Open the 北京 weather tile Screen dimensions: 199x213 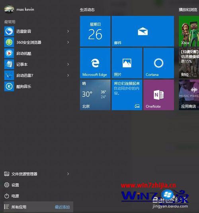pos(95,95)
